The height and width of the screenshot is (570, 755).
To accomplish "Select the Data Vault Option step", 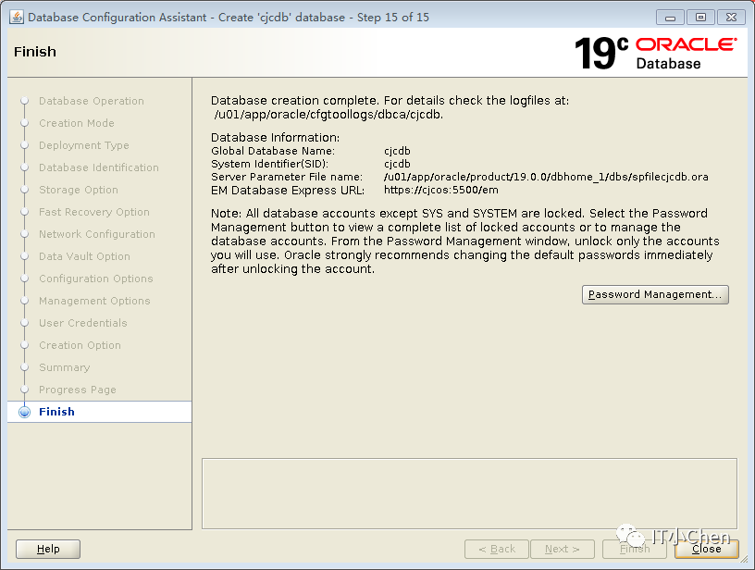I will 84,256.
